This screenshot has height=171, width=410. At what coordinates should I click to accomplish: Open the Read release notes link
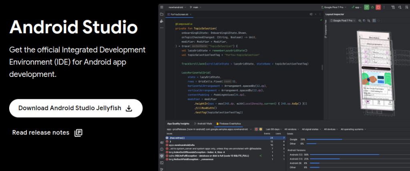point(41,133)
